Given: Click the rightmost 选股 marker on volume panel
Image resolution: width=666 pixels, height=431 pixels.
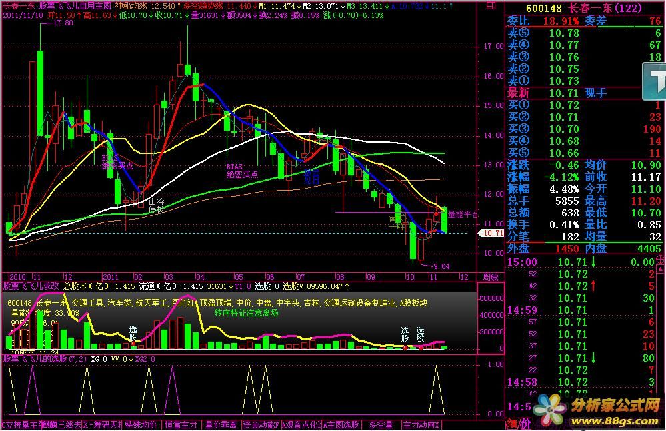Looking at the screenshot, I should (x=420, y=334).
